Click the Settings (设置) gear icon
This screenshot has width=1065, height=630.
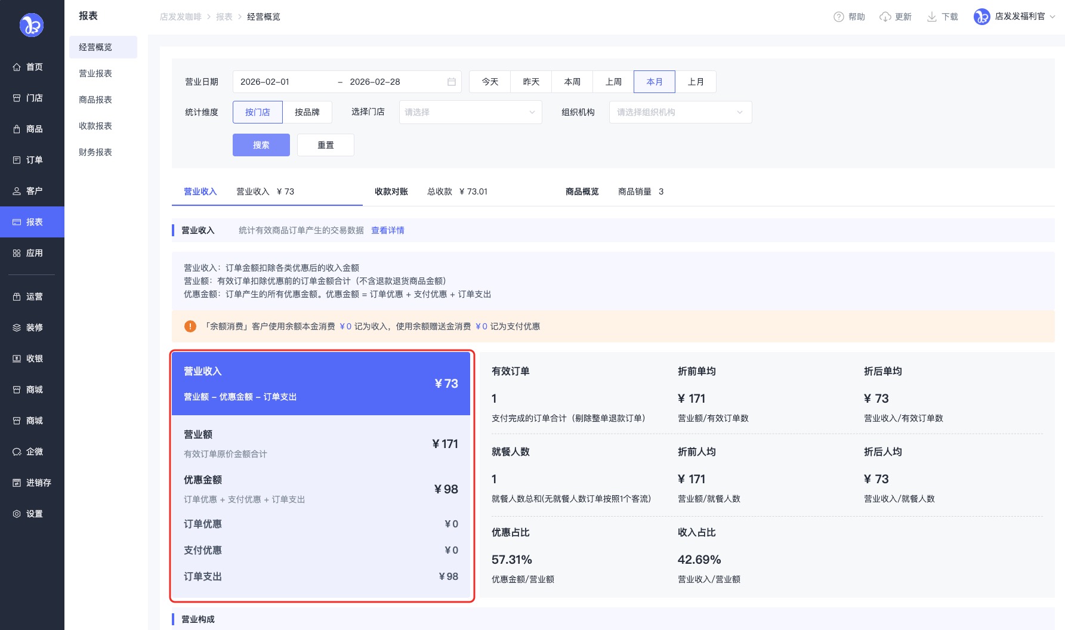tap(17, 514)
